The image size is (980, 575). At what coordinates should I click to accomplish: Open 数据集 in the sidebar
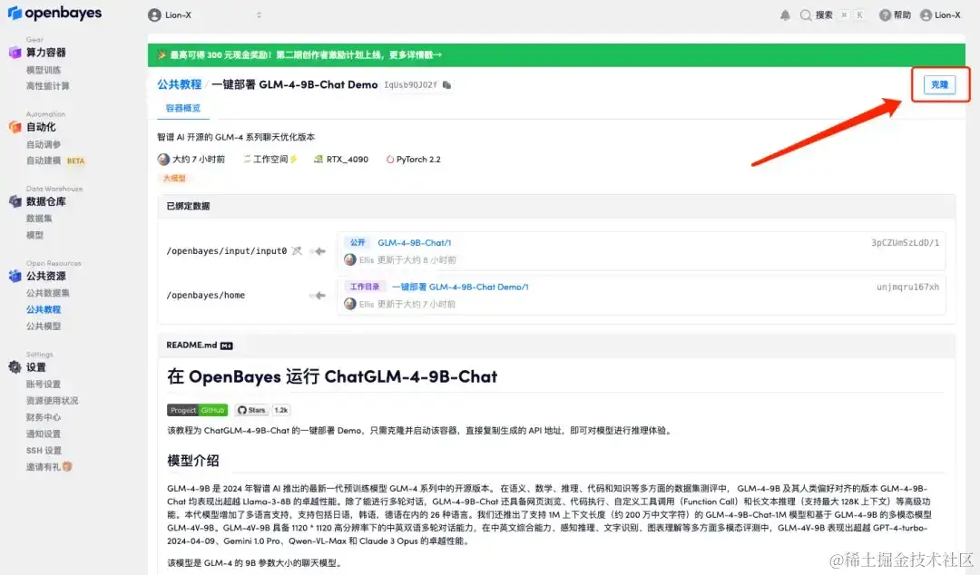point(39,219)
